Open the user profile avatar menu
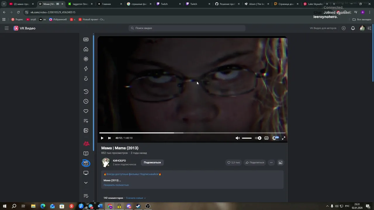Viewport: 374px width, 210px height. coord(362,28)
